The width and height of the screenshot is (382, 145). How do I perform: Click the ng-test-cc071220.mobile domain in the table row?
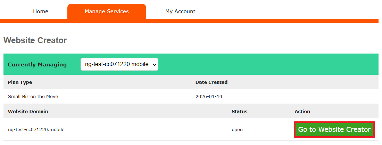[36, 130]
